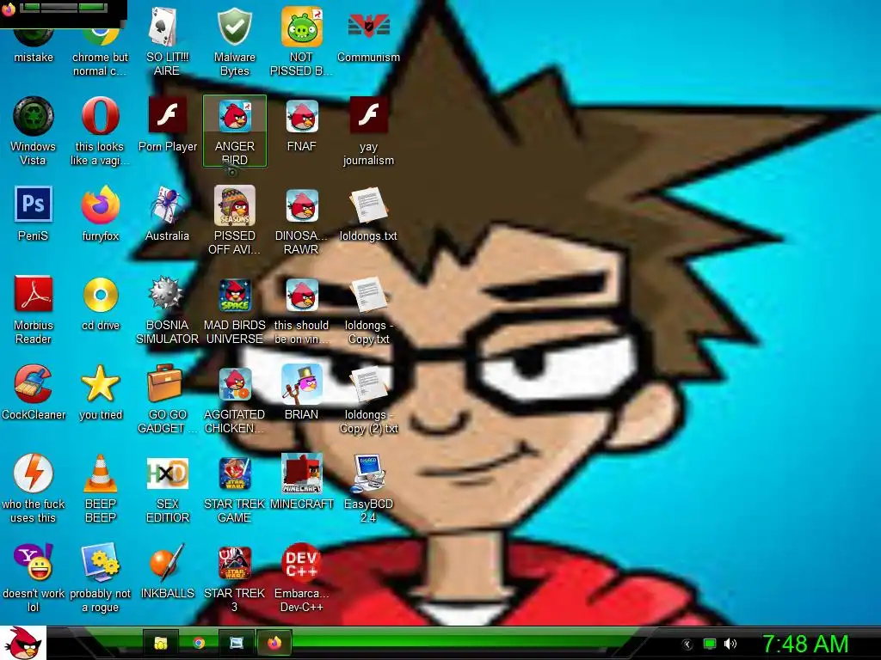Click the angry bird Start button
Image resolution: width=881 pixels, height=660 pixels.
tap(22, 643)
